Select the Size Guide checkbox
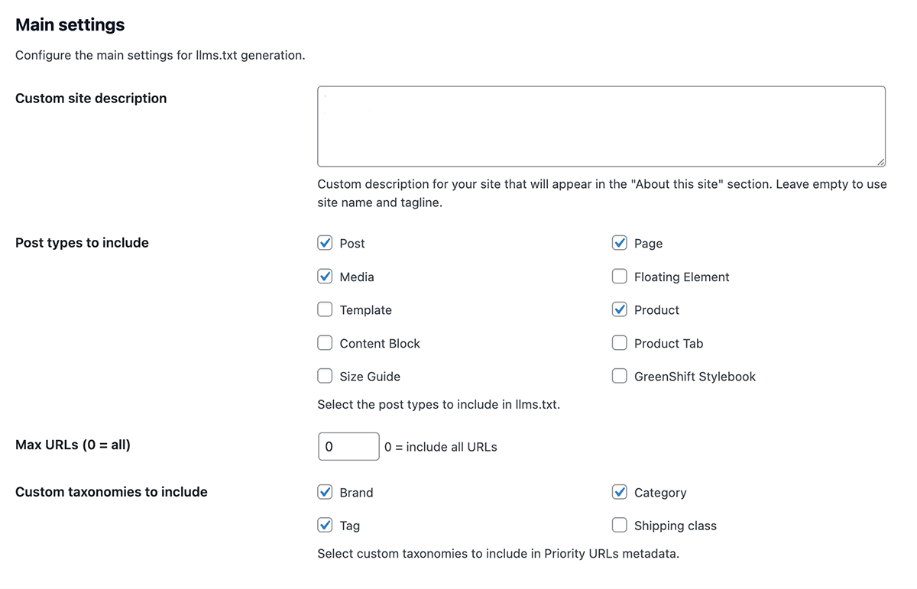Viewport: 917px width, 589px height. (325, 376)
